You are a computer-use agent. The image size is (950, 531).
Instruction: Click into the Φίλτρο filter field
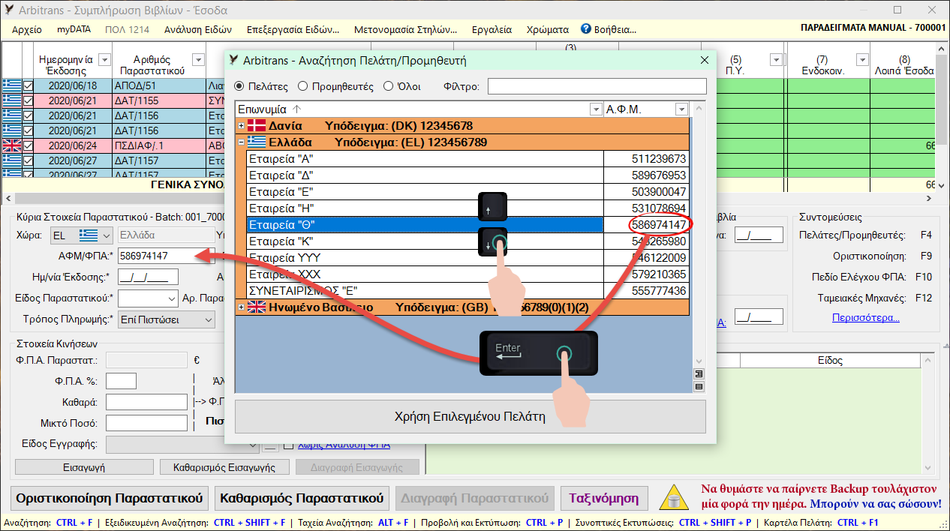tap(597, 86)
